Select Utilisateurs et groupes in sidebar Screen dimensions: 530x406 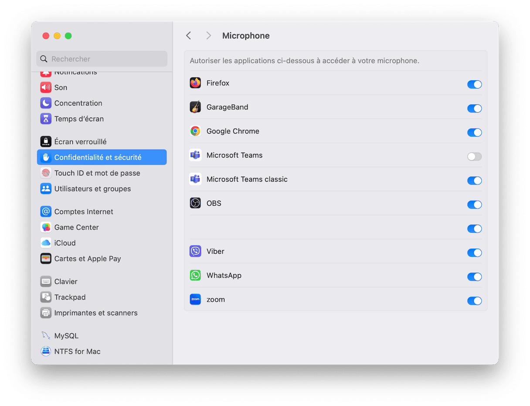click(x=92, y=189)
